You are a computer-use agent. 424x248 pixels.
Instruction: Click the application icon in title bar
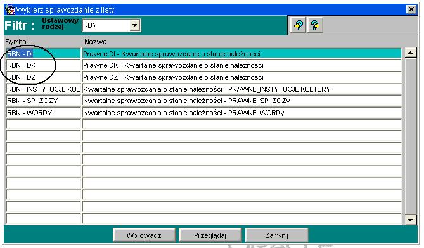(x=10, y=10)
